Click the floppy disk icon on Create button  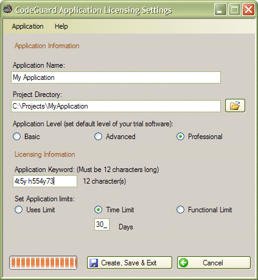pos(94,263)
